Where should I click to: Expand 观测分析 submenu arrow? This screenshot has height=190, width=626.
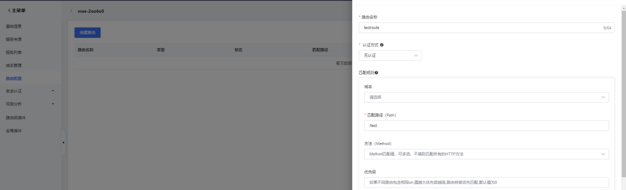coord(52,104)
